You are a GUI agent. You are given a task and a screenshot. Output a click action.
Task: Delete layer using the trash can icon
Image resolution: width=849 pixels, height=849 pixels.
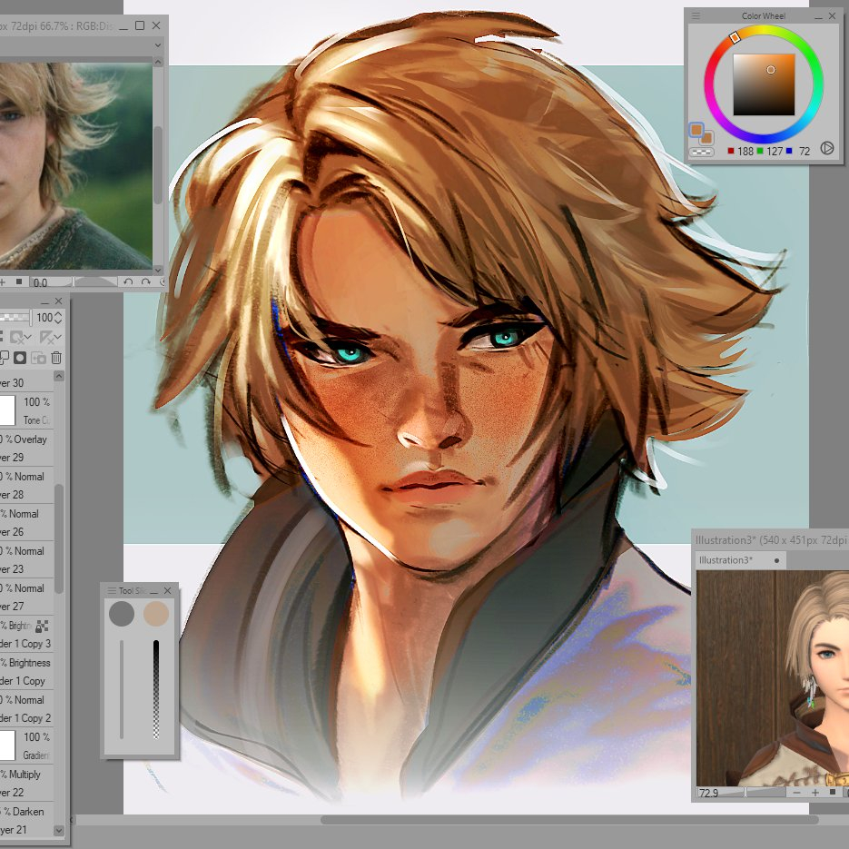click(x=56, y=359)
